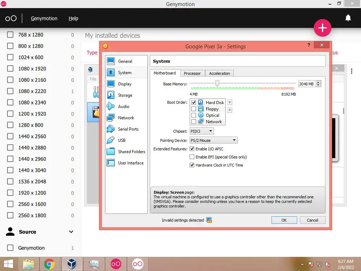Open the Pointing Device dropdown
Viewport: 361px width, 271px height.
click(x=213, y=140)
